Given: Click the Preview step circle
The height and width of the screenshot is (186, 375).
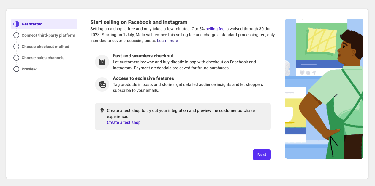Looking at the screenshot, I should coord(16,69).
